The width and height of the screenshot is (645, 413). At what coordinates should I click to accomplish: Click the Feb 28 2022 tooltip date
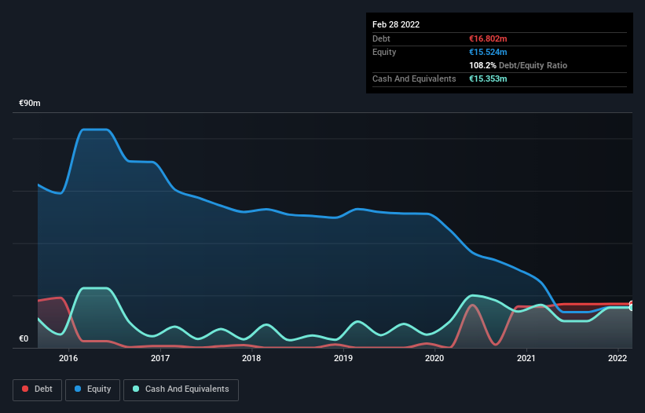tap(396, 24)
